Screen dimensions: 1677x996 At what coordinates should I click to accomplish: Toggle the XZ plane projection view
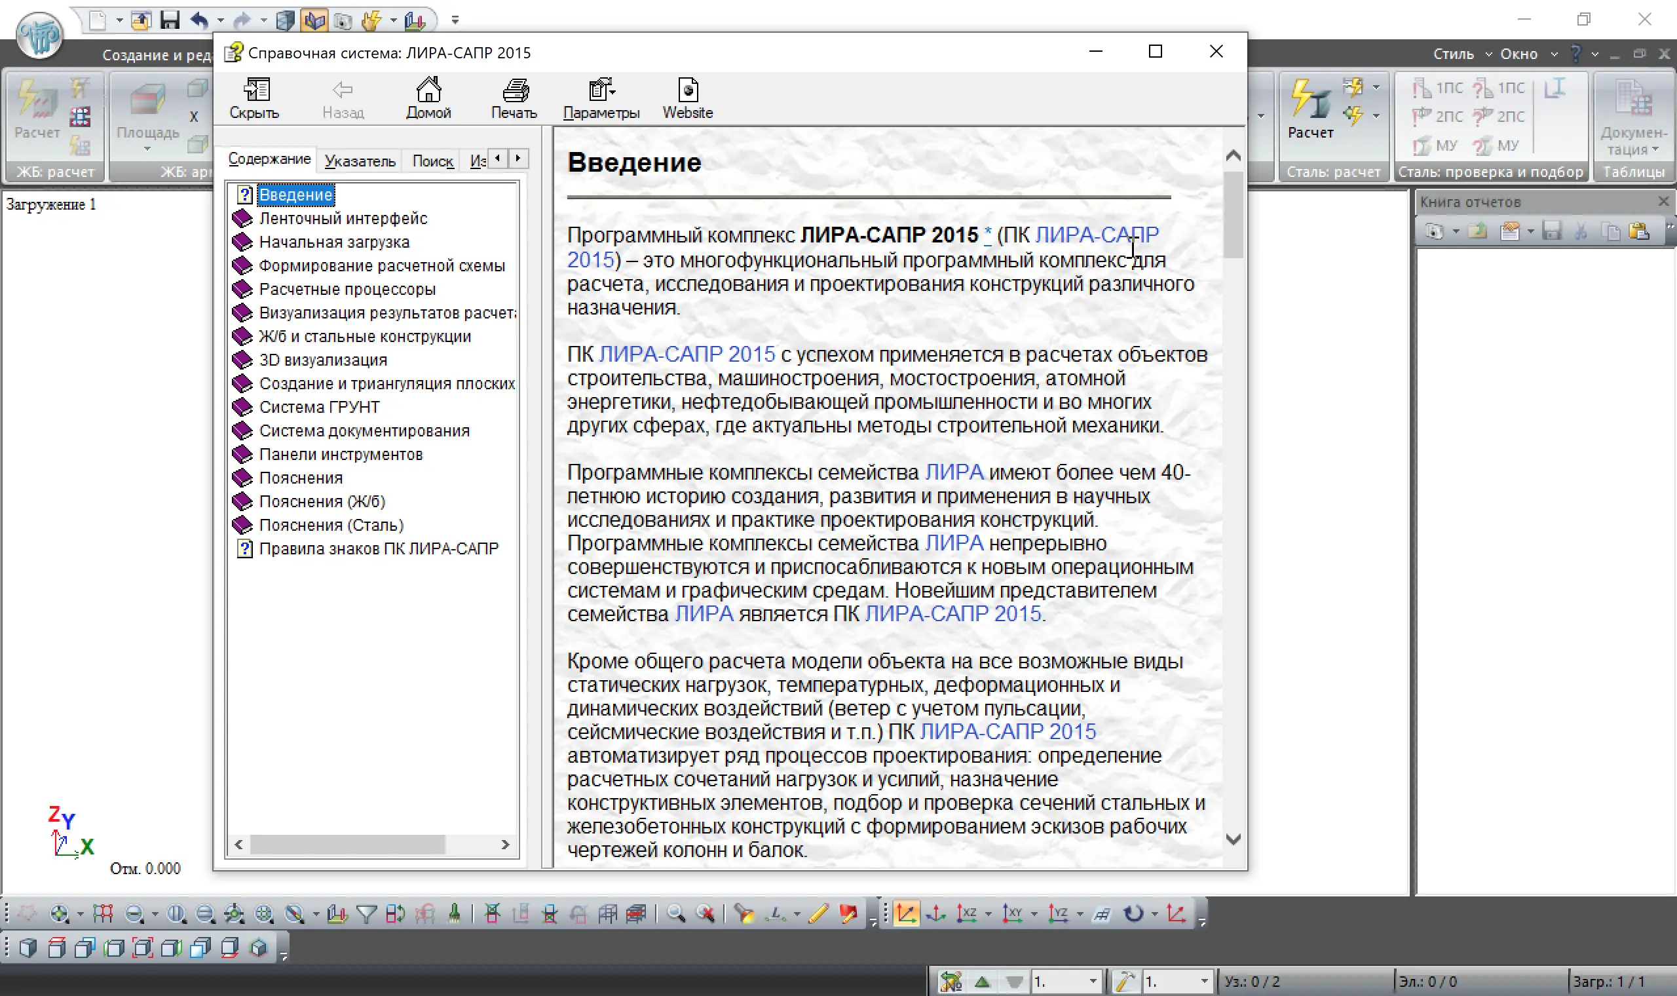(x=967, y=913)
